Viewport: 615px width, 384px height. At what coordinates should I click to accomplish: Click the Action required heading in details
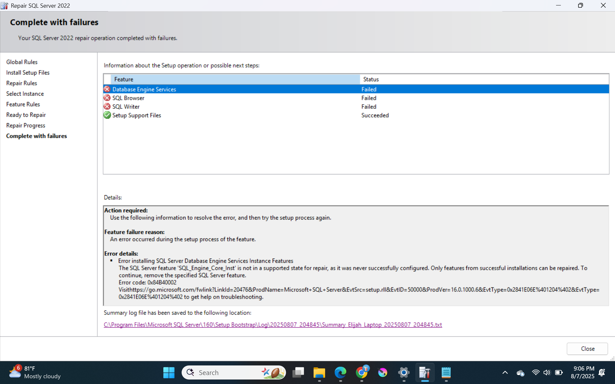[x=126, y=210]
